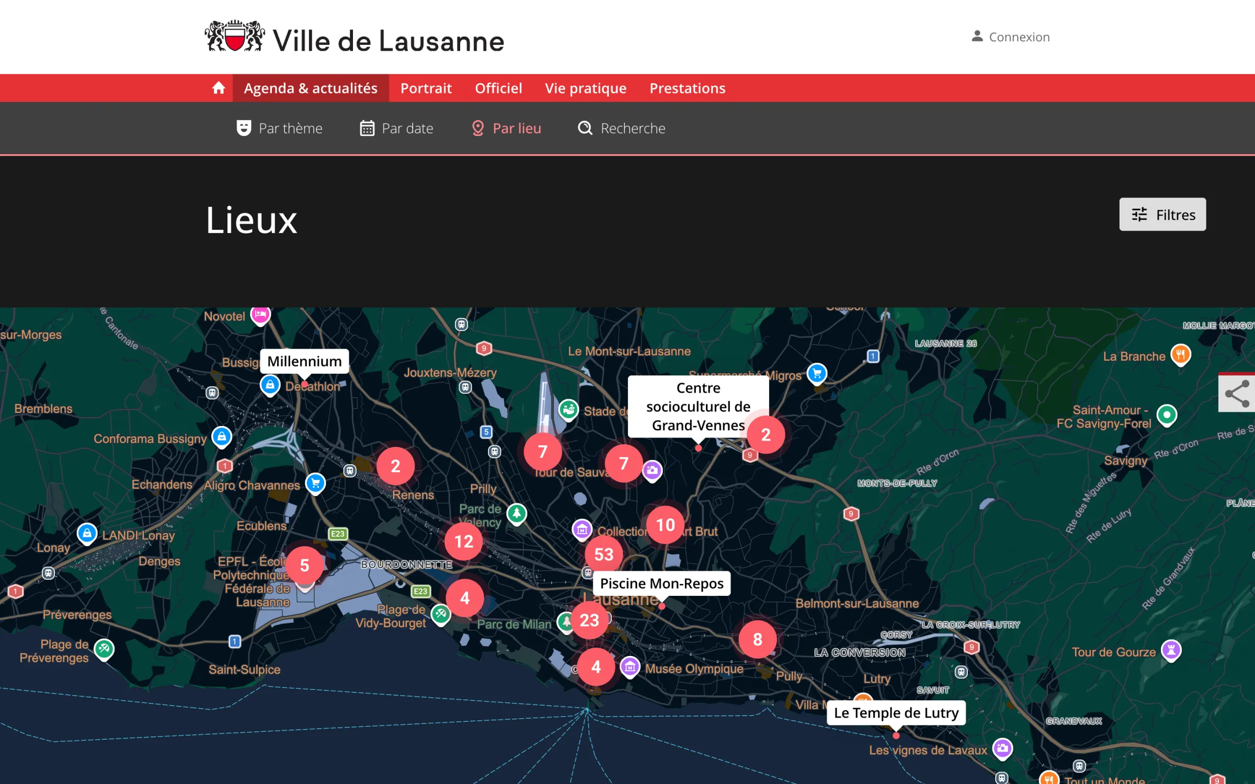
Task: Click the Centre socioculturel de Grand-Vennes label
Action: pos(698,407)
